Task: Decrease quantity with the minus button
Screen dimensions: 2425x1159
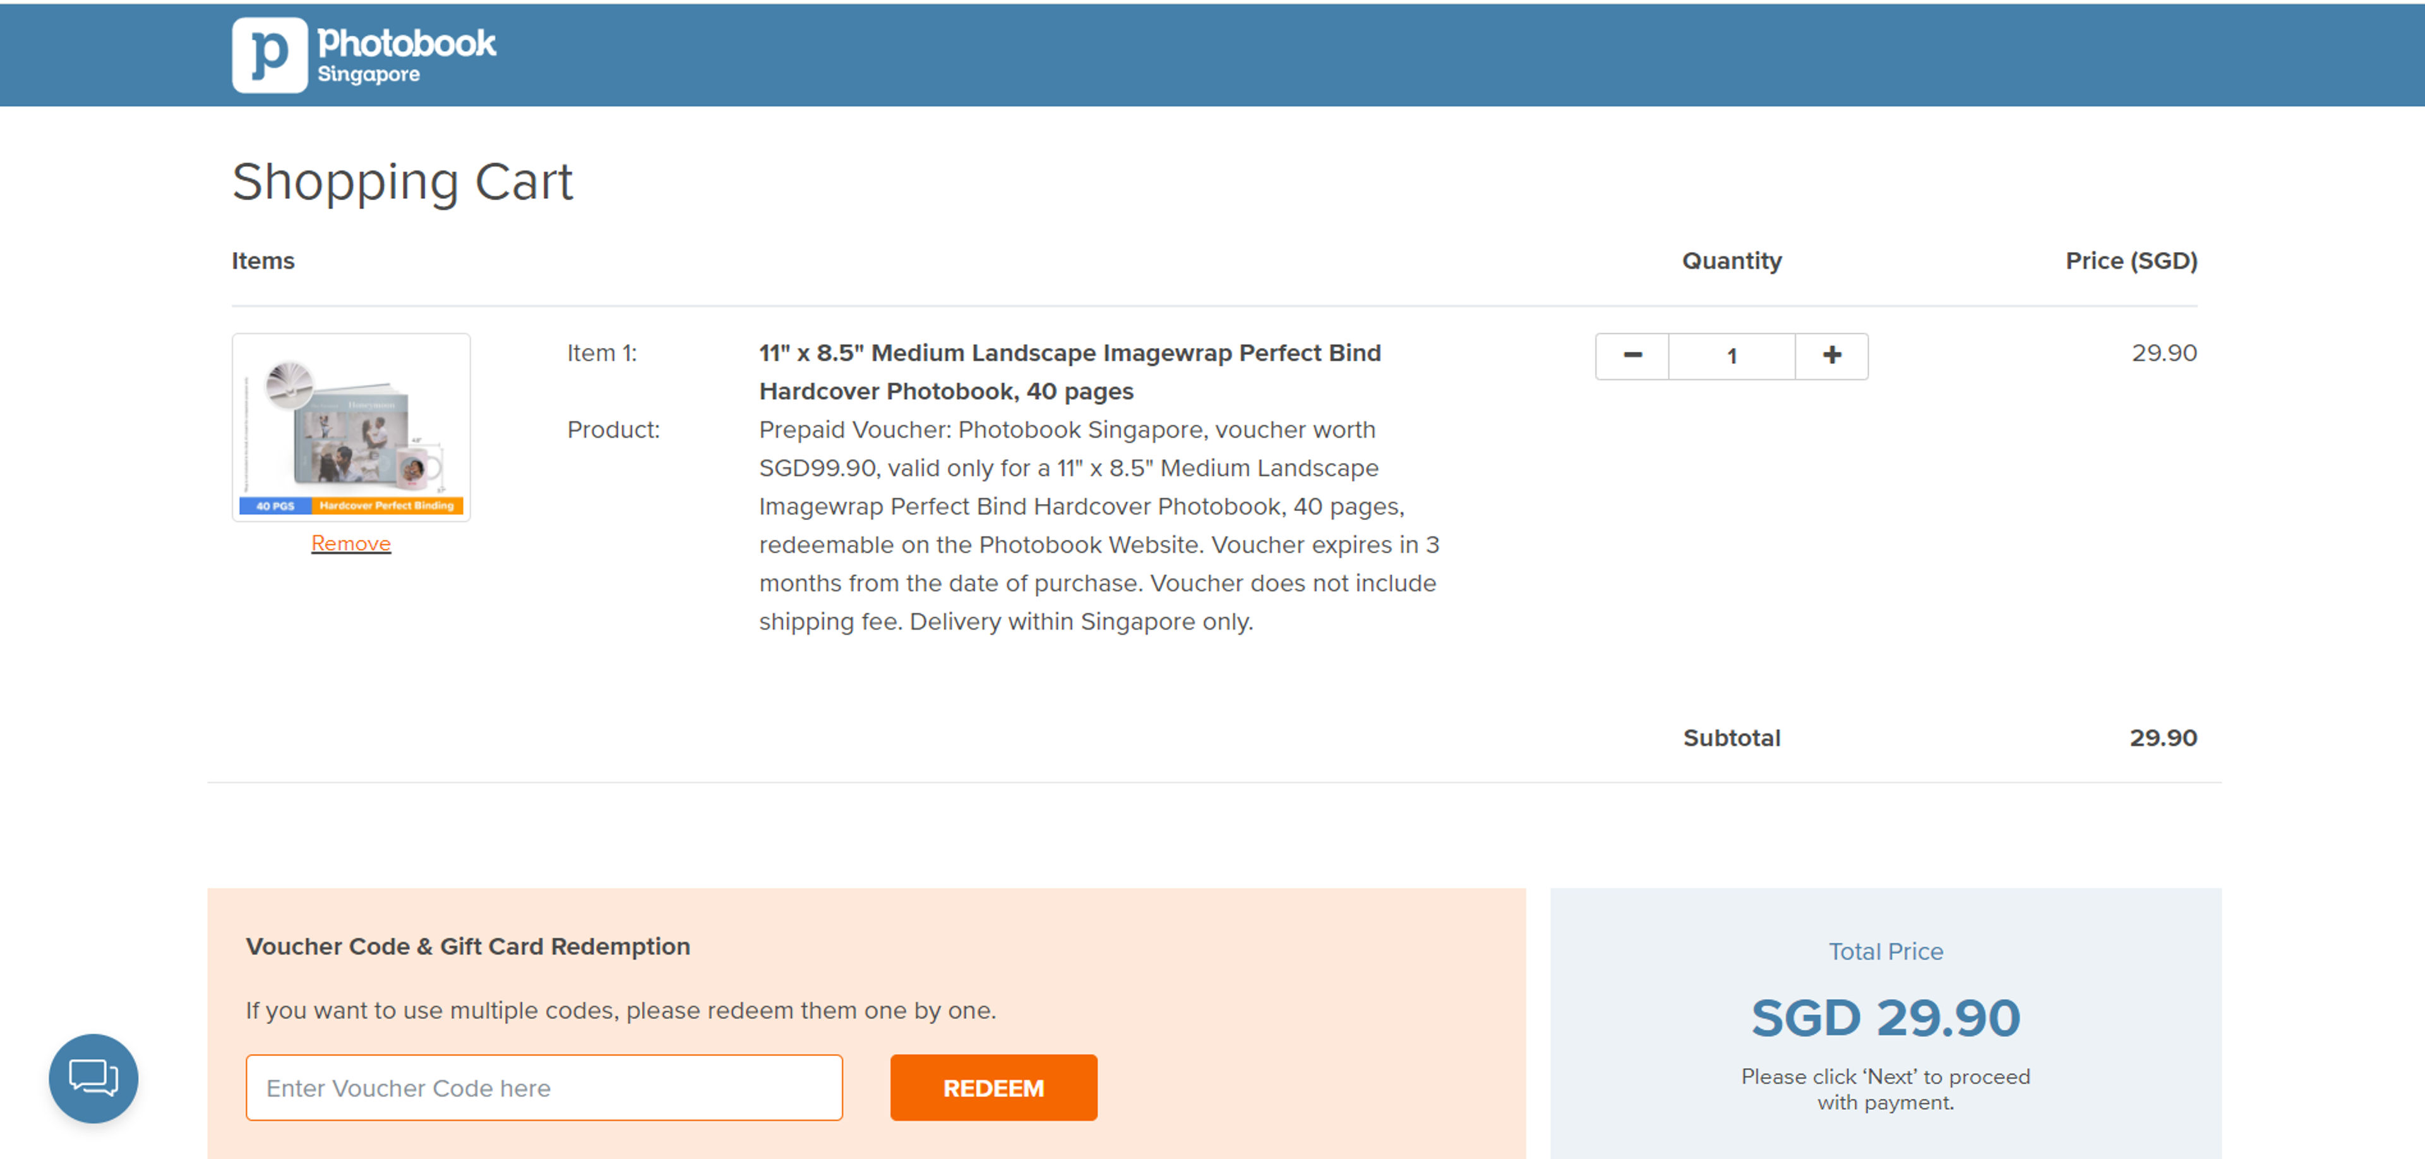Action: point(1632,356)
